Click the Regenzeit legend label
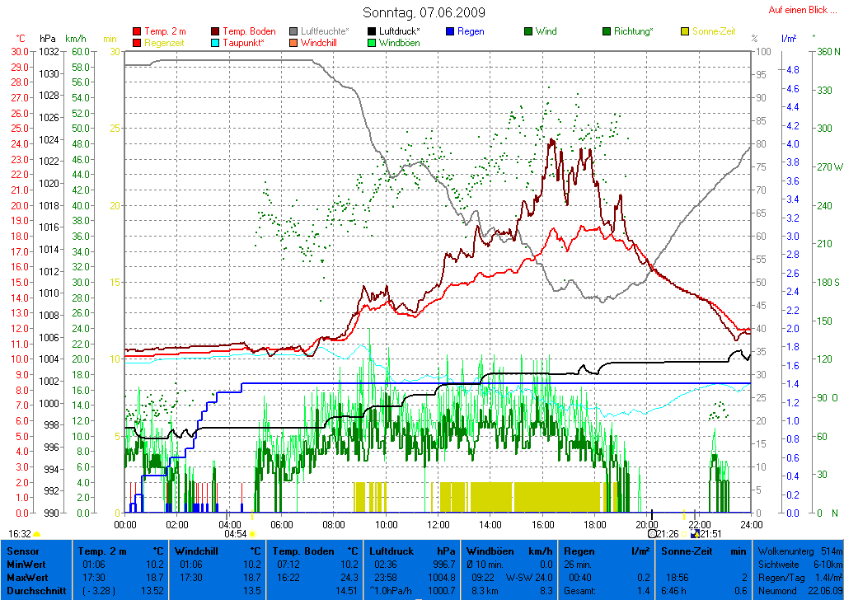This screenshot has width=844, height=600. pos(165,42)
